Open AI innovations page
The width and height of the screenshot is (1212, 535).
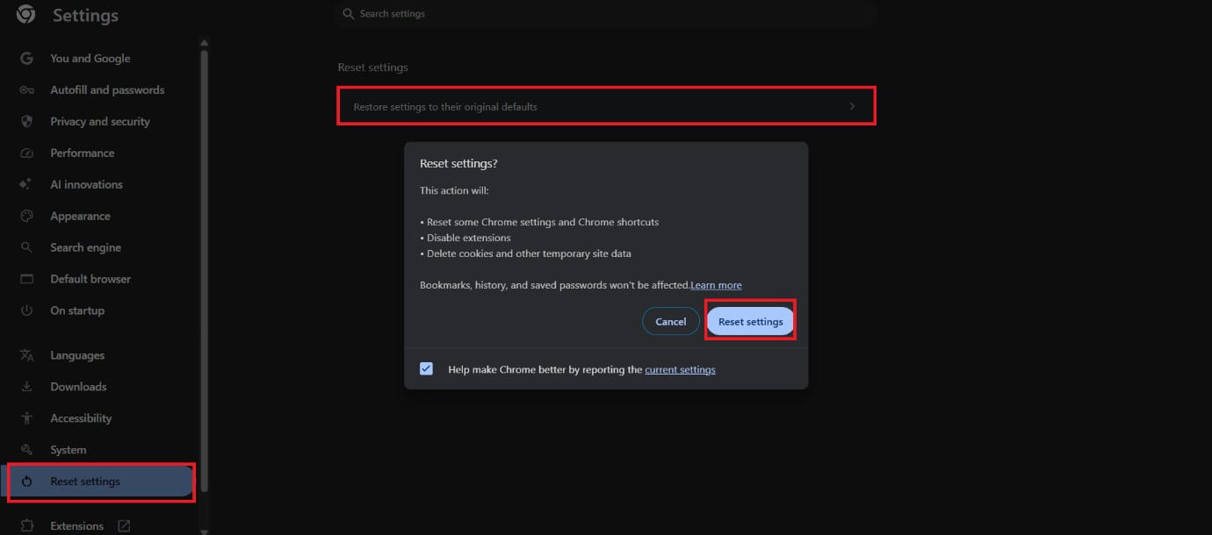tap(86, 185)
